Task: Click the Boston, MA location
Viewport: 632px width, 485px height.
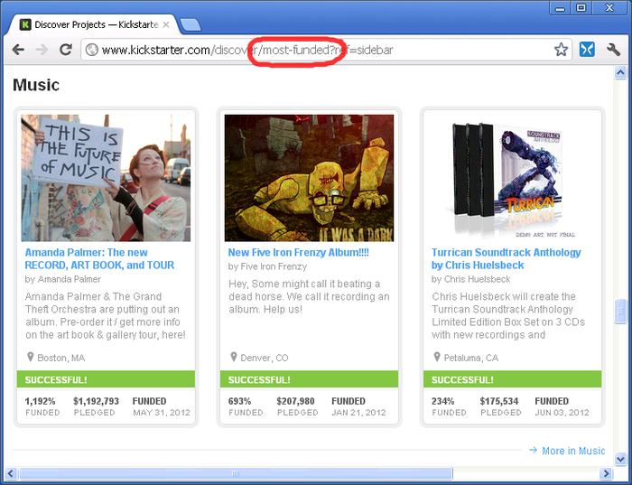Action: tap(60, 358)
